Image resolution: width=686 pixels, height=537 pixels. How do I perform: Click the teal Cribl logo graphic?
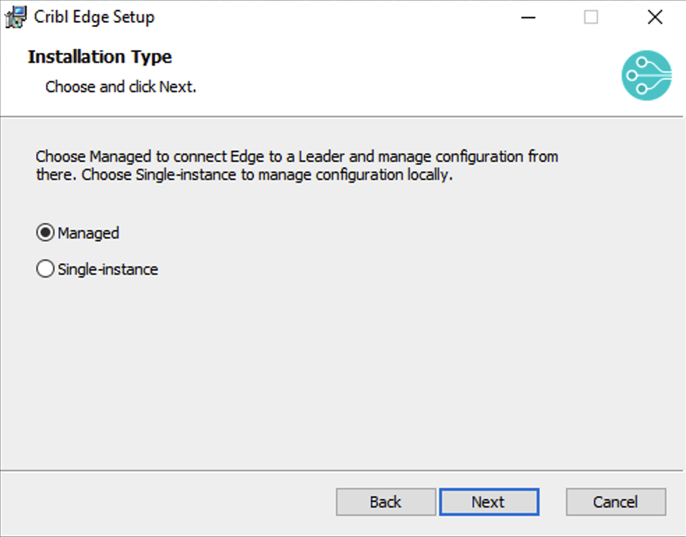646,75
